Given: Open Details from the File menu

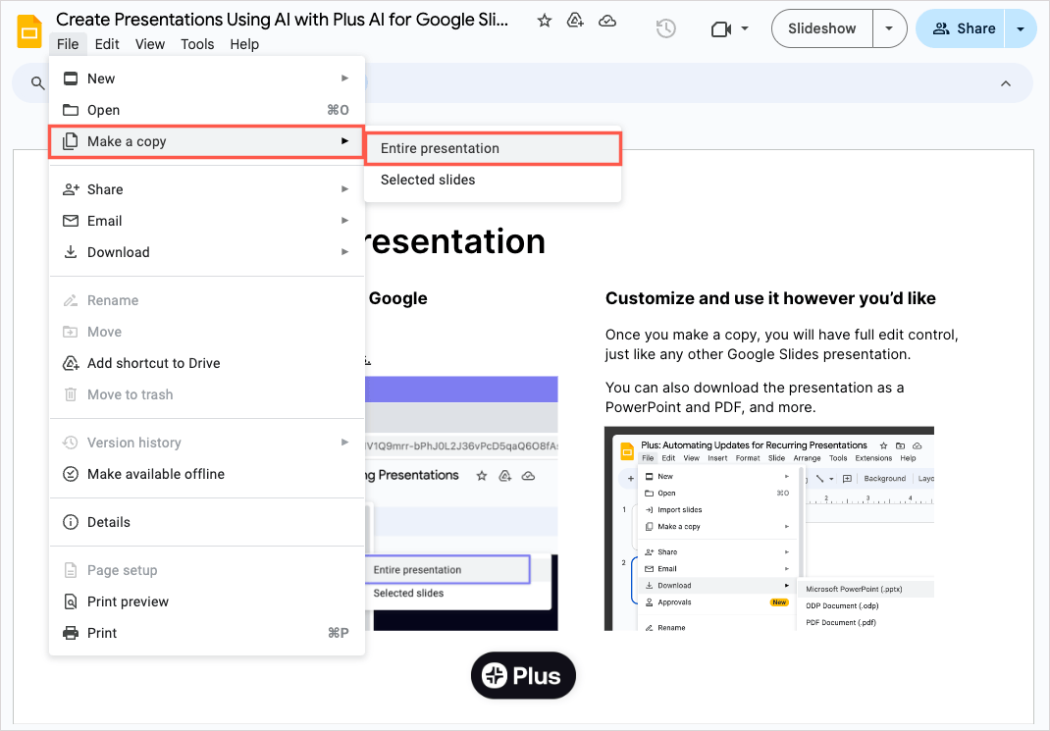Looking at the screenshot, I should tap(207, 523).
